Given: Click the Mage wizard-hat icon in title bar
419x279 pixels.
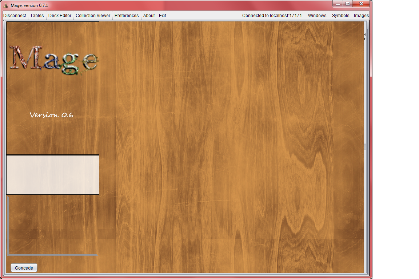Looking at the screenshot, I should point(6,5).
